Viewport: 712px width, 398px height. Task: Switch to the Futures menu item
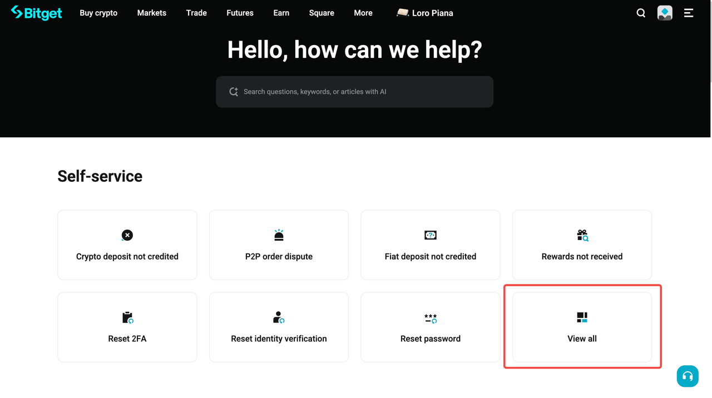pos(240,13)
